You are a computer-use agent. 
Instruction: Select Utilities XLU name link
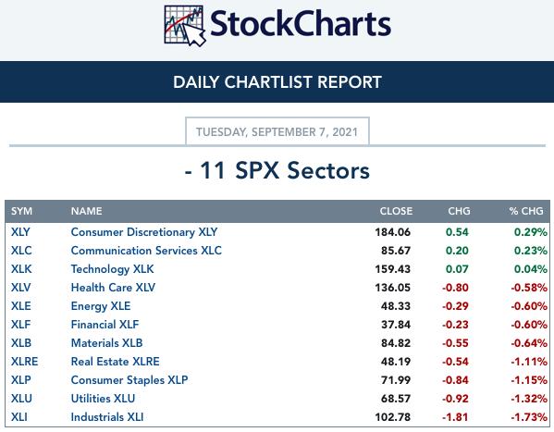tap(103, 399)
